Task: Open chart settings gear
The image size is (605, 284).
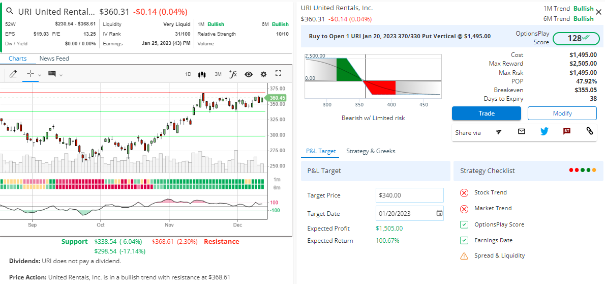Action: (263, 74)
